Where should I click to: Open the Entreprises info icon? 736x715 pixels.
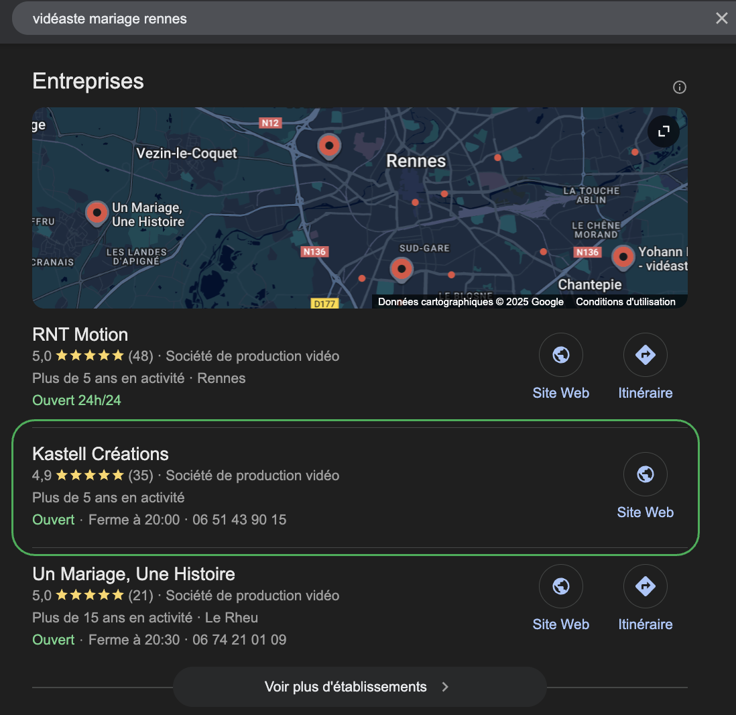679,87
